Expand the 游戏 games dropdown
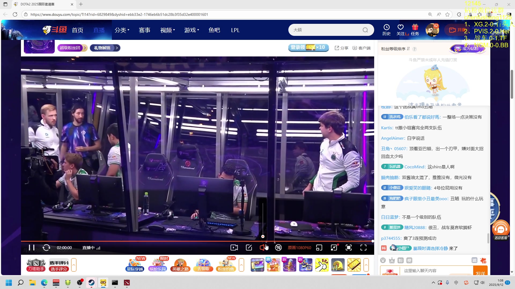Image resolution: width=515 pixels, height=289 pixels. 192,30
